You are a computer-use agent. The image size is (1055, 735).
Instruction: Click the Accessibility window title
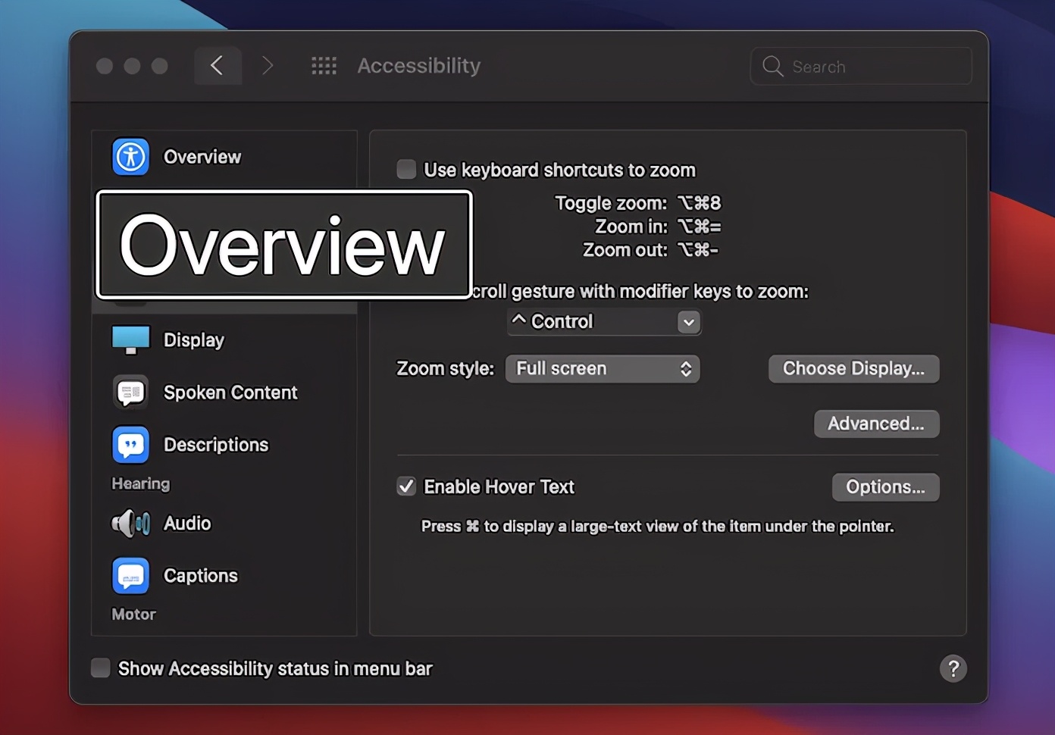click(x=419, y=66)
